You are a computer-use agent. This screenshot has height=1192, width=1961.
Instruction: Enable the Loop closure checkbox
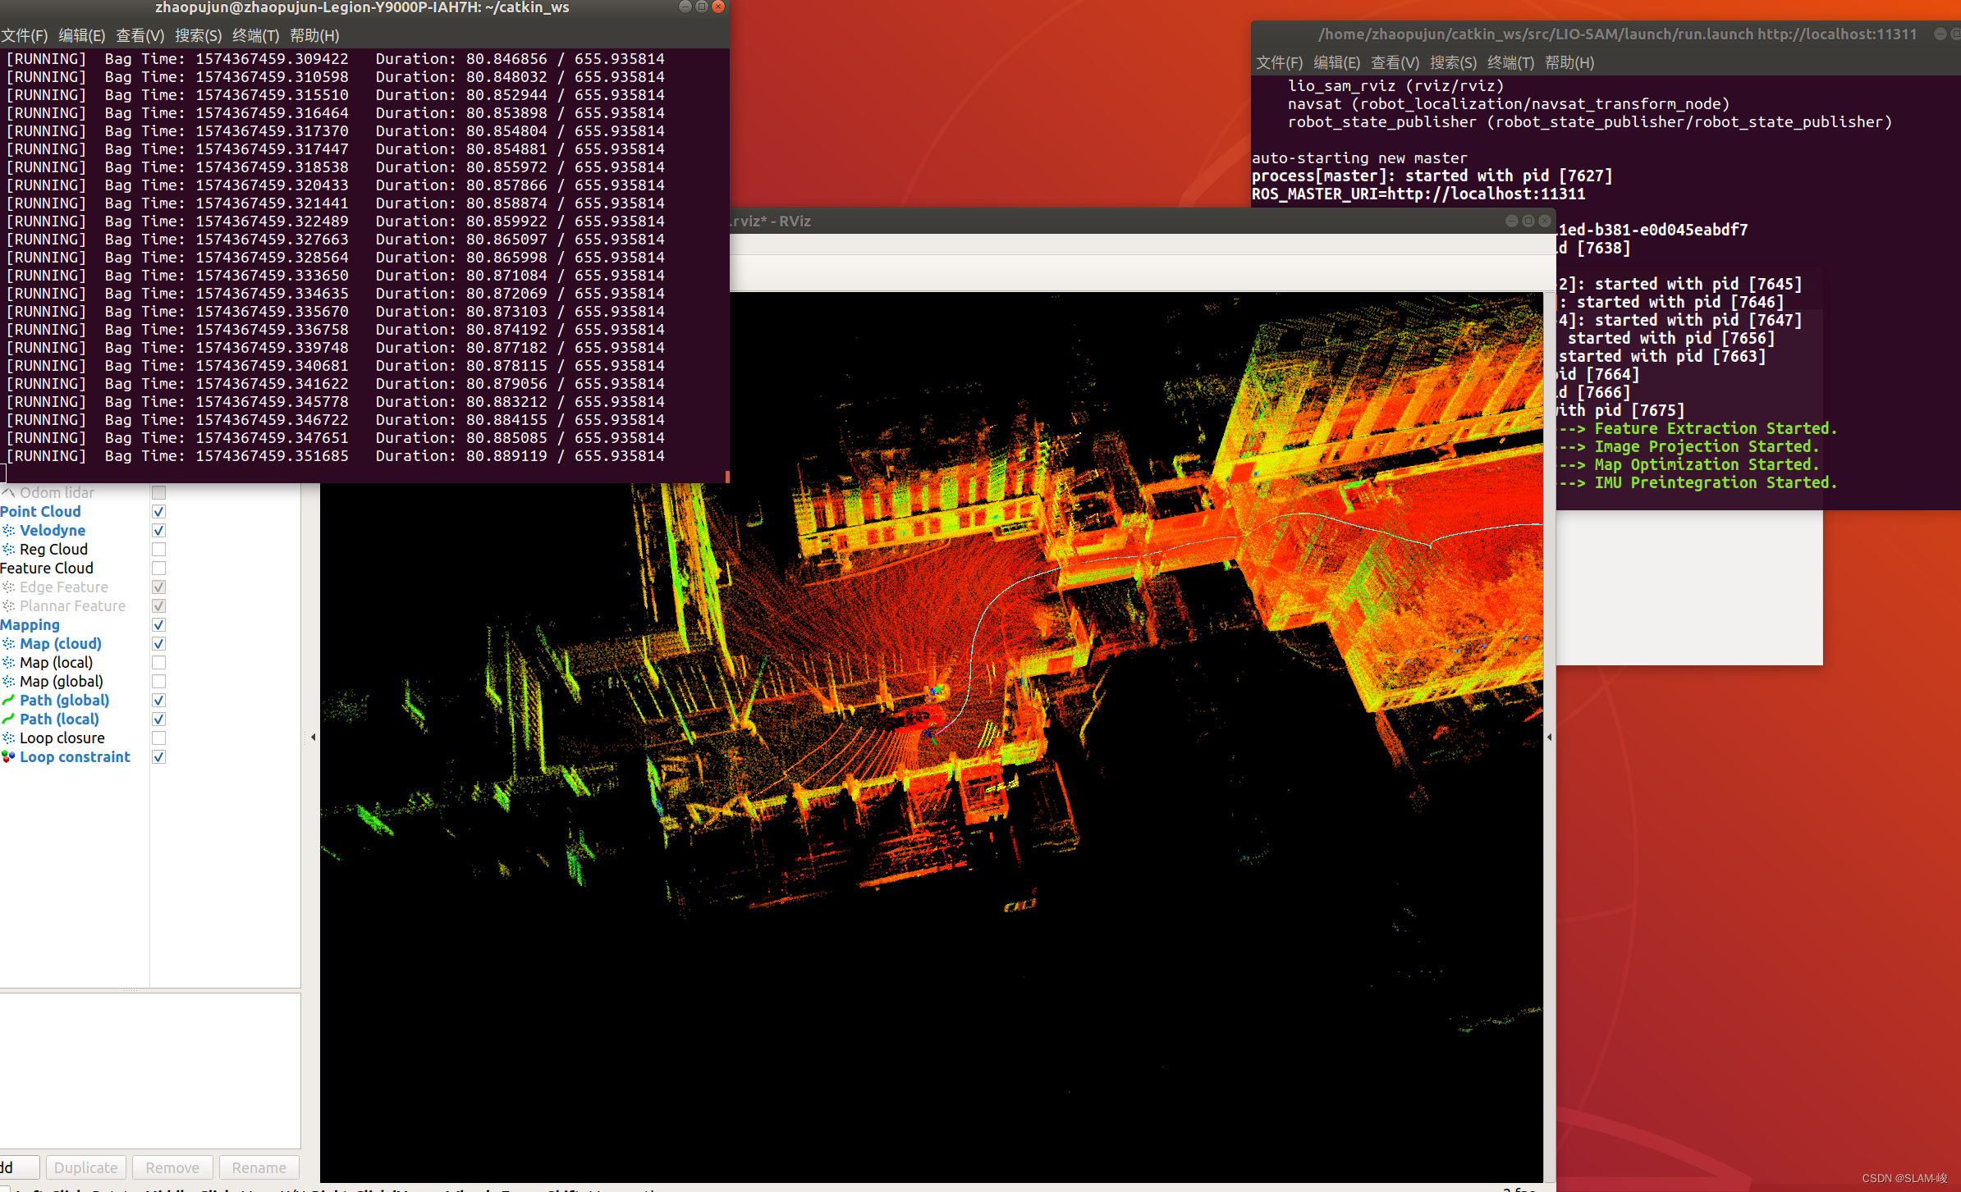(x=159, y=738)
